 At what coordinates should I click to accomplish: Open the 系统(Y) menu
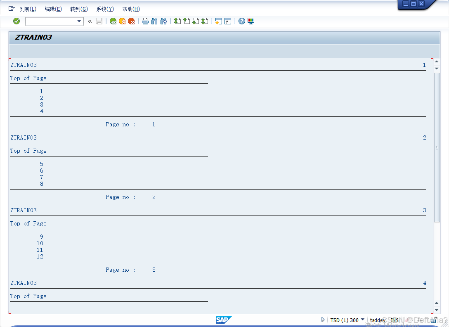(105, 9)
